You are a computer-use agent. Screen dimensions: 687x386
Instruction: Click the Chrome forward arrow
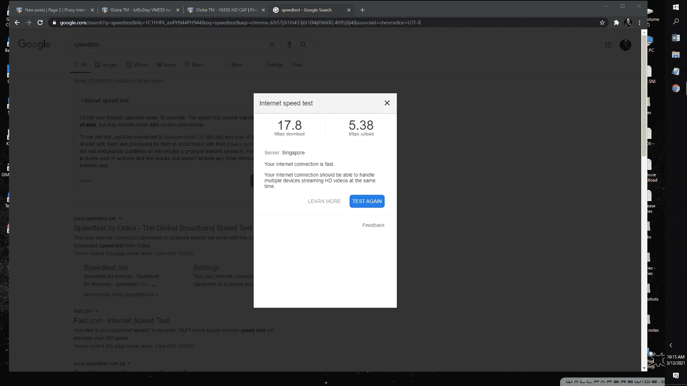pyautogui.click(x=29, y=23)
